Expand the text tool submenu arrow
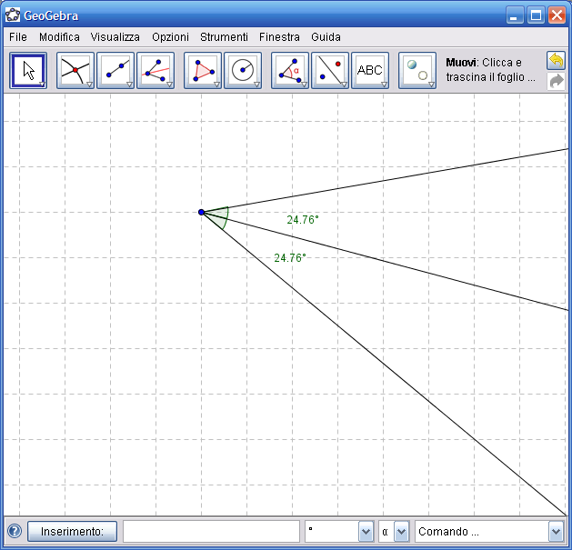572x550 pixels. point(384,85)
